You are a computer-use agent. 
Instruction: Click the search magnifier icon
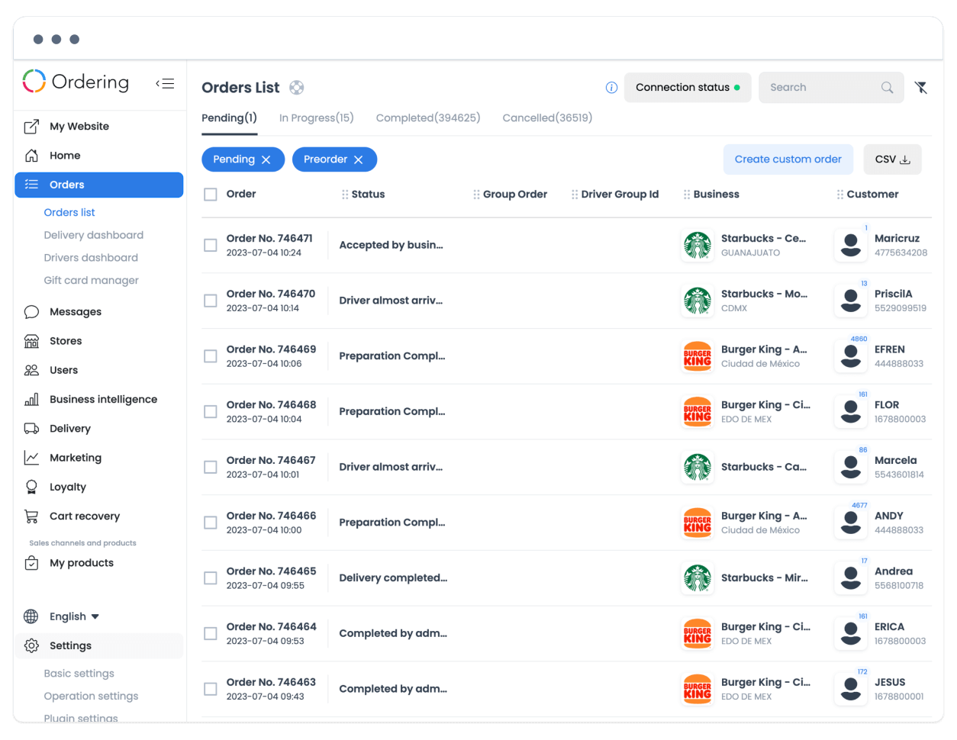click(x=887, y=88)
